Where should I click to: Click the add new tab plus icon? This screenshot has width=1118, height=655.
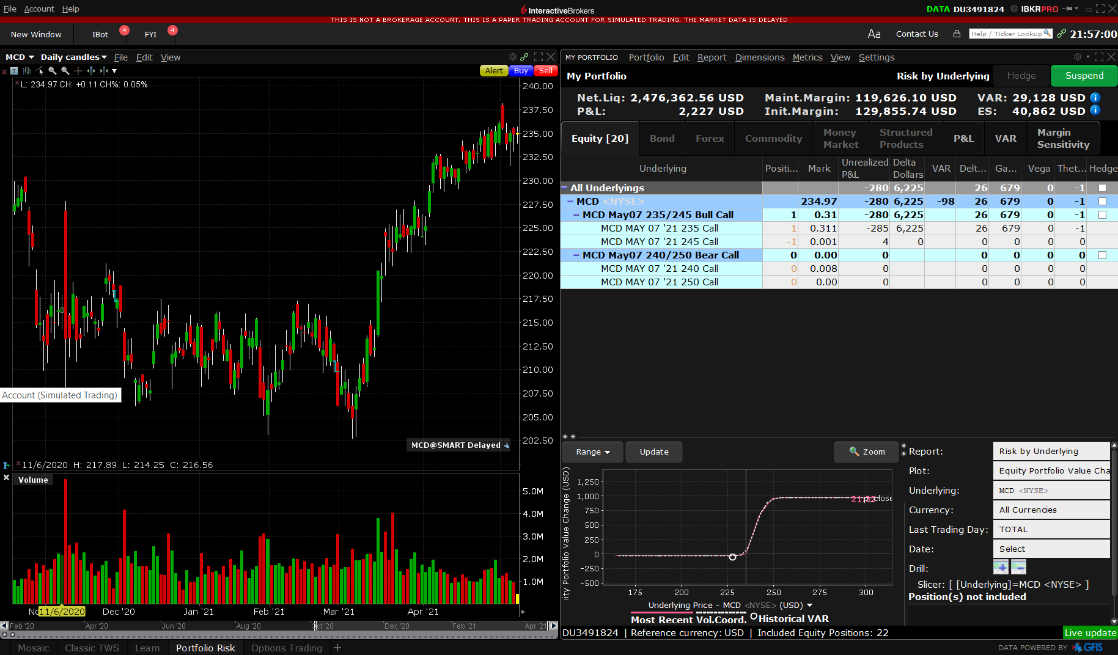point(337,648)
